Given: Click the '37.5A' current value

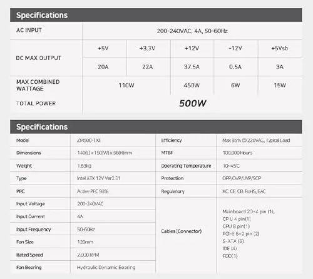Looking at the screenshot, I should (192, 67).
